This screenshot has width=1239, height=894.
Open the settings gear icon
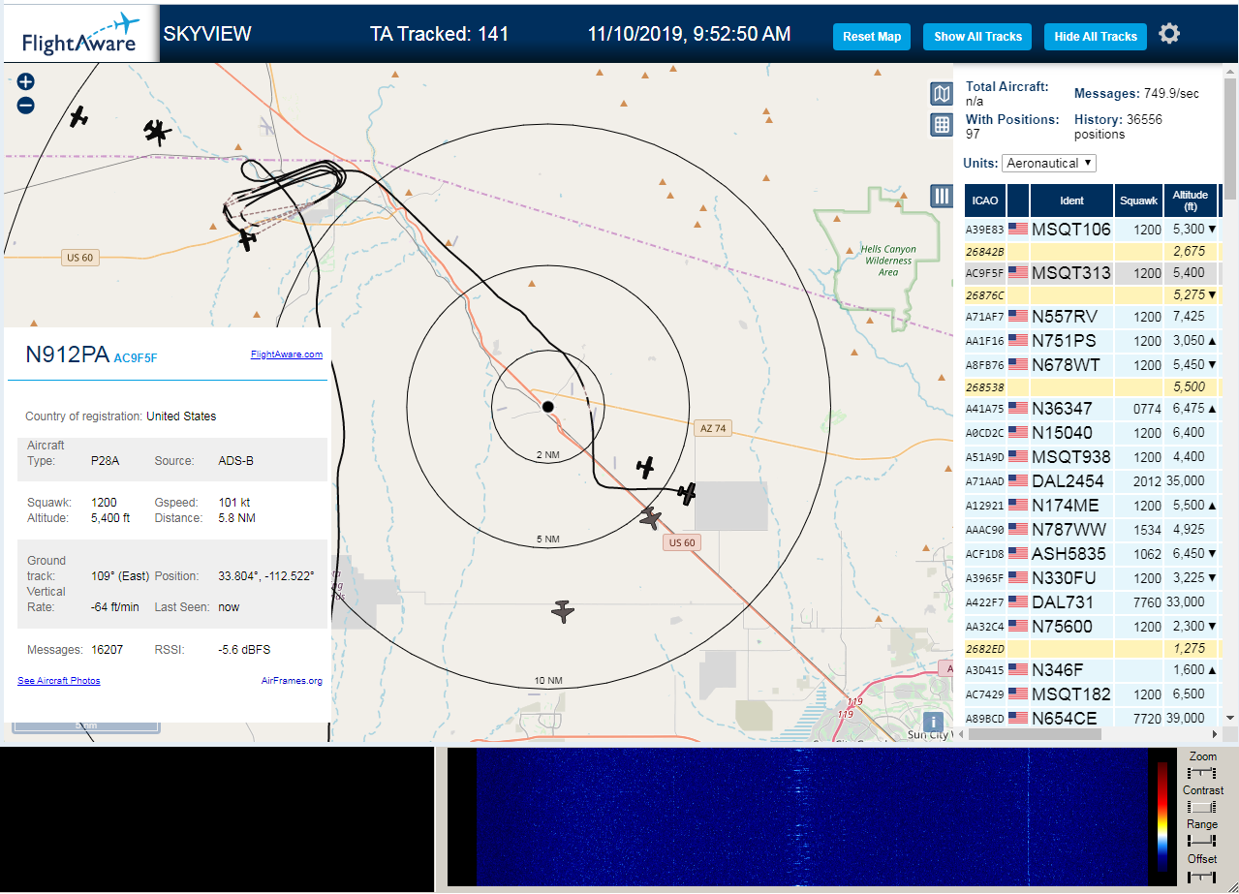pos(1169,34)
